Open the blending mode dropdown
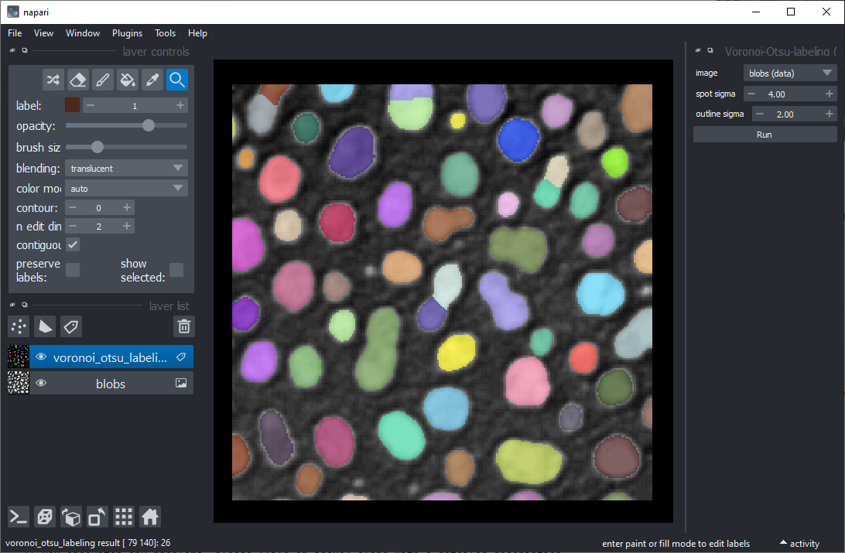 126,168
